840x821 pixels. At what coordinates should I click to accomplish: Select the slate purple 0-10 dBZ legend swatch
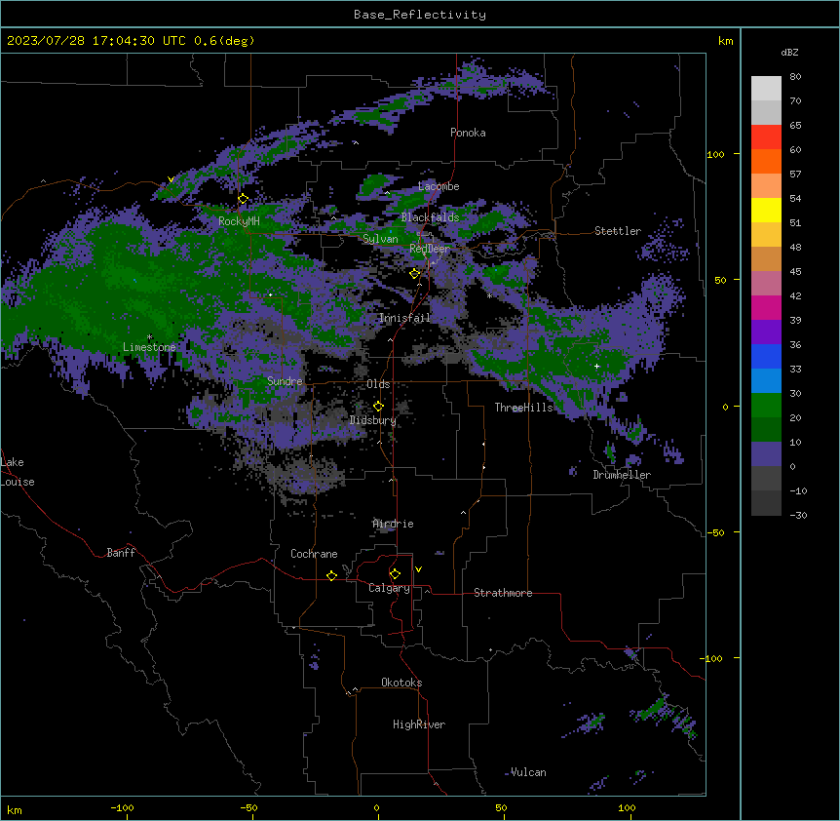(x=766, y=454)
